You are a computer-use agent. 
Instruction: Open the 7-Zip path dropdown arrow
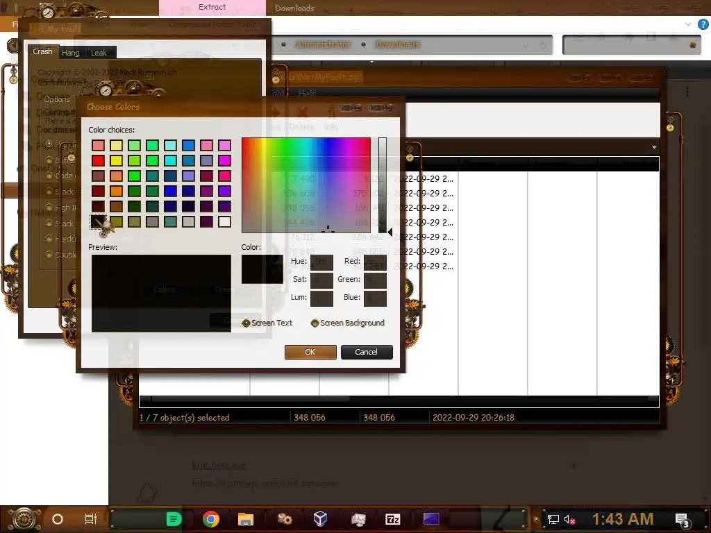[654, 147]
